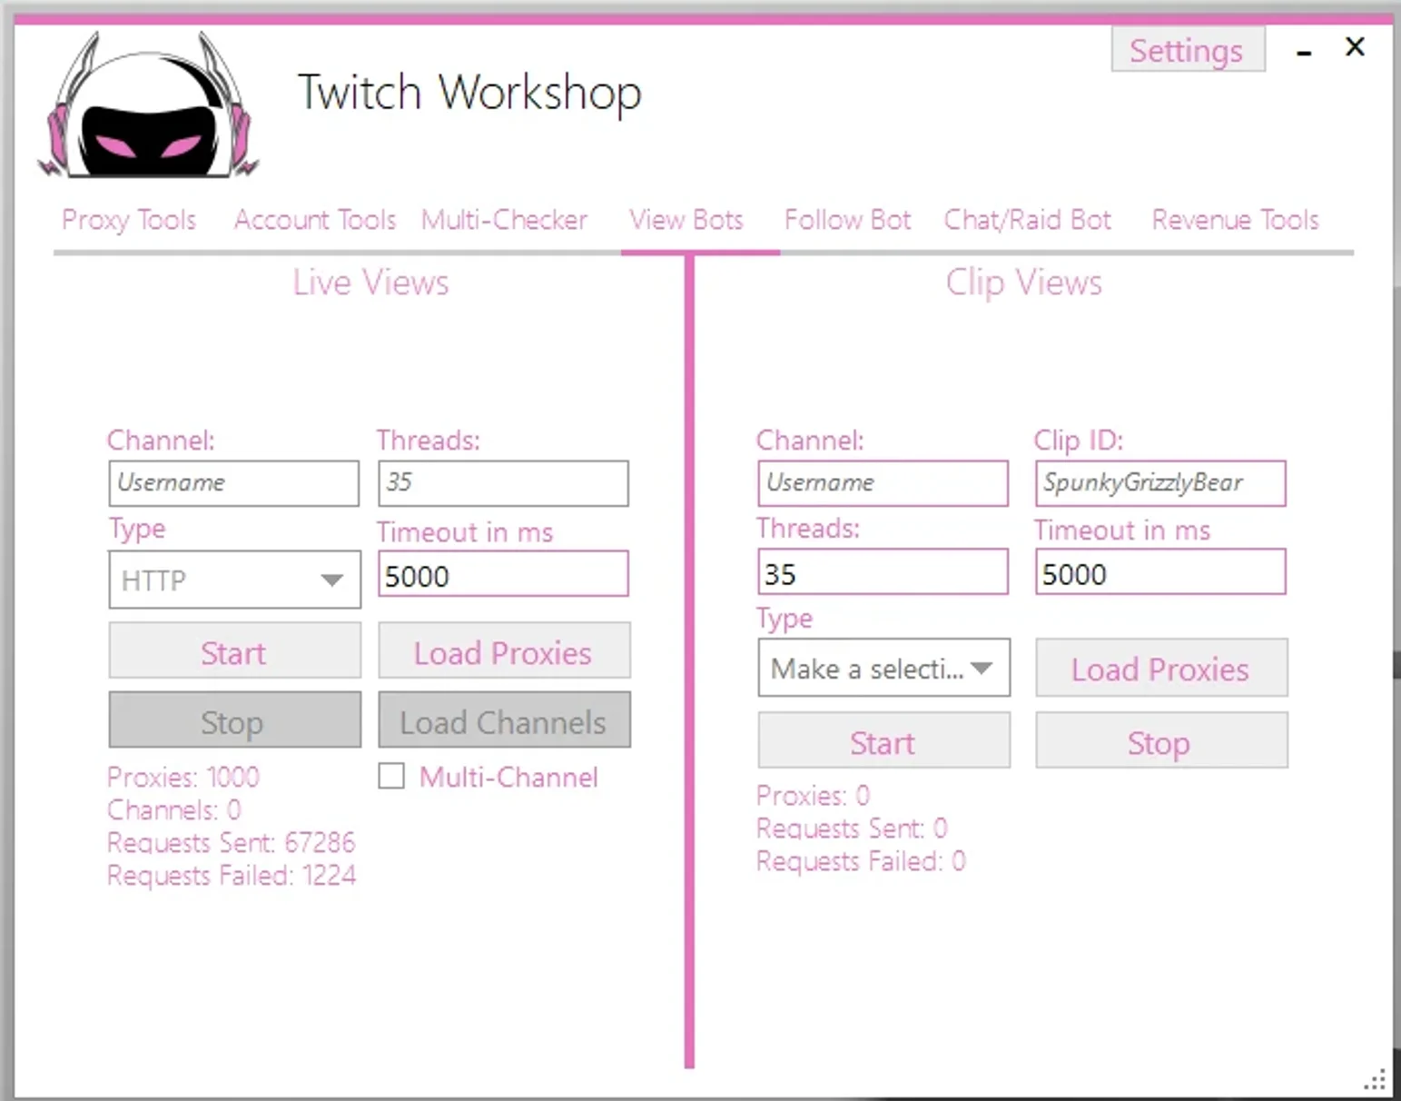
Task: Load Proxies for Clip Views
Action: tap(1161, 668)
